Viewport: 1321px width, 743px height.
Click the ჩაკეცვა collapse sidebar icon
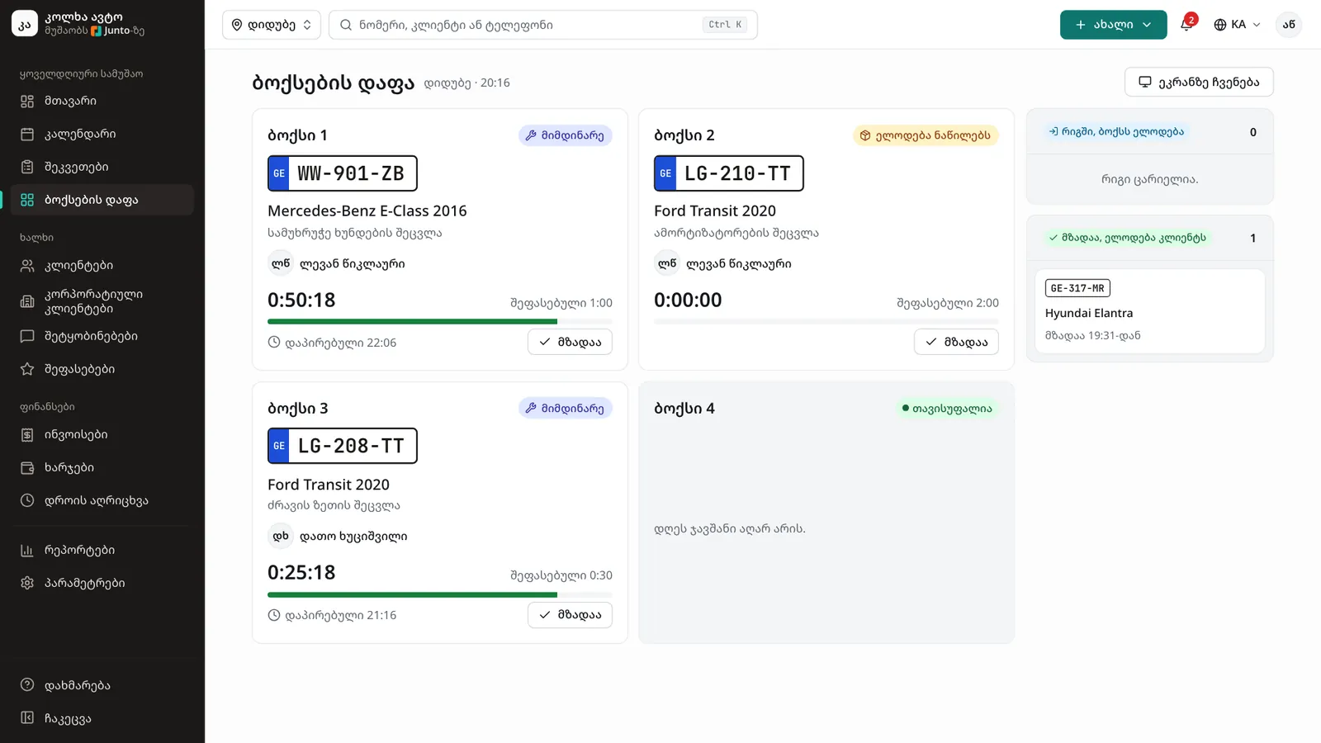point(27,718)
